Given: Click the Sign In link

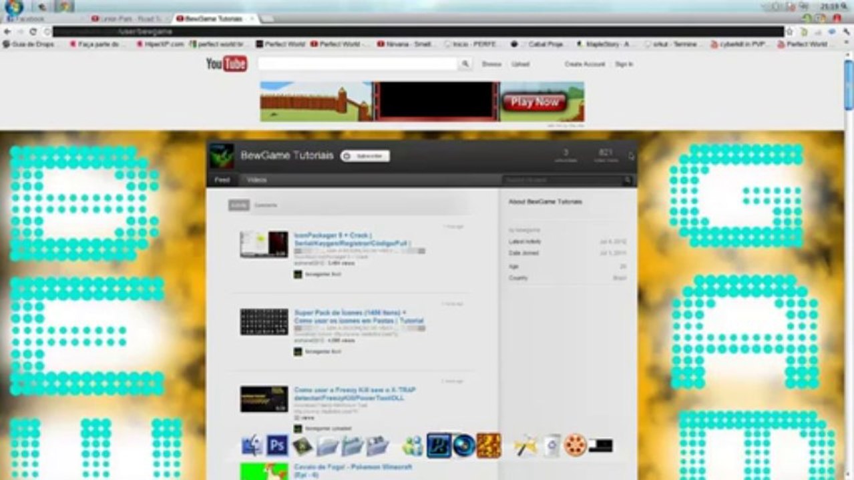Looking at the screenshot, I should click(624, 64).
